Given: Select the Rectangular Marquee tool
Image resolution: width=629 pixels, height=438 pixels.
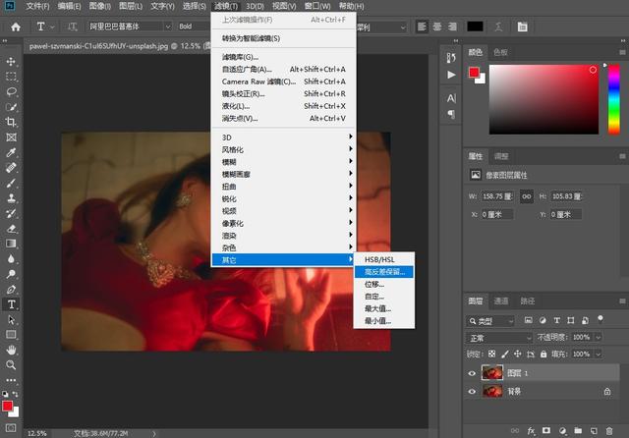Looking at the screenshot, I should pos(11,77).
